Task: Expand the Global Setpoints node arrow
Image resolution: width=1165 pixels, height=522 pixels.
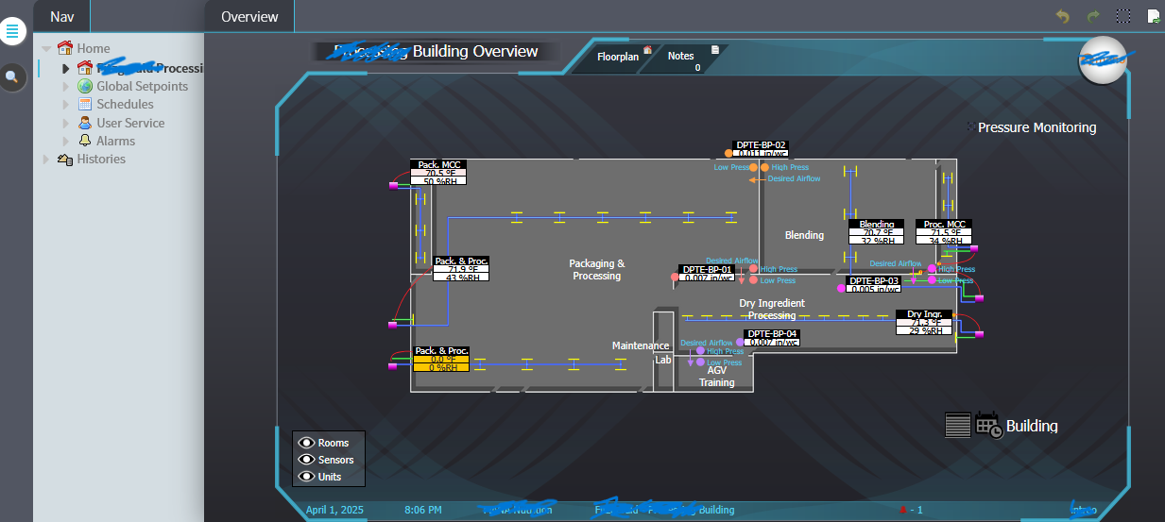Action: click(x=66, y=86)
